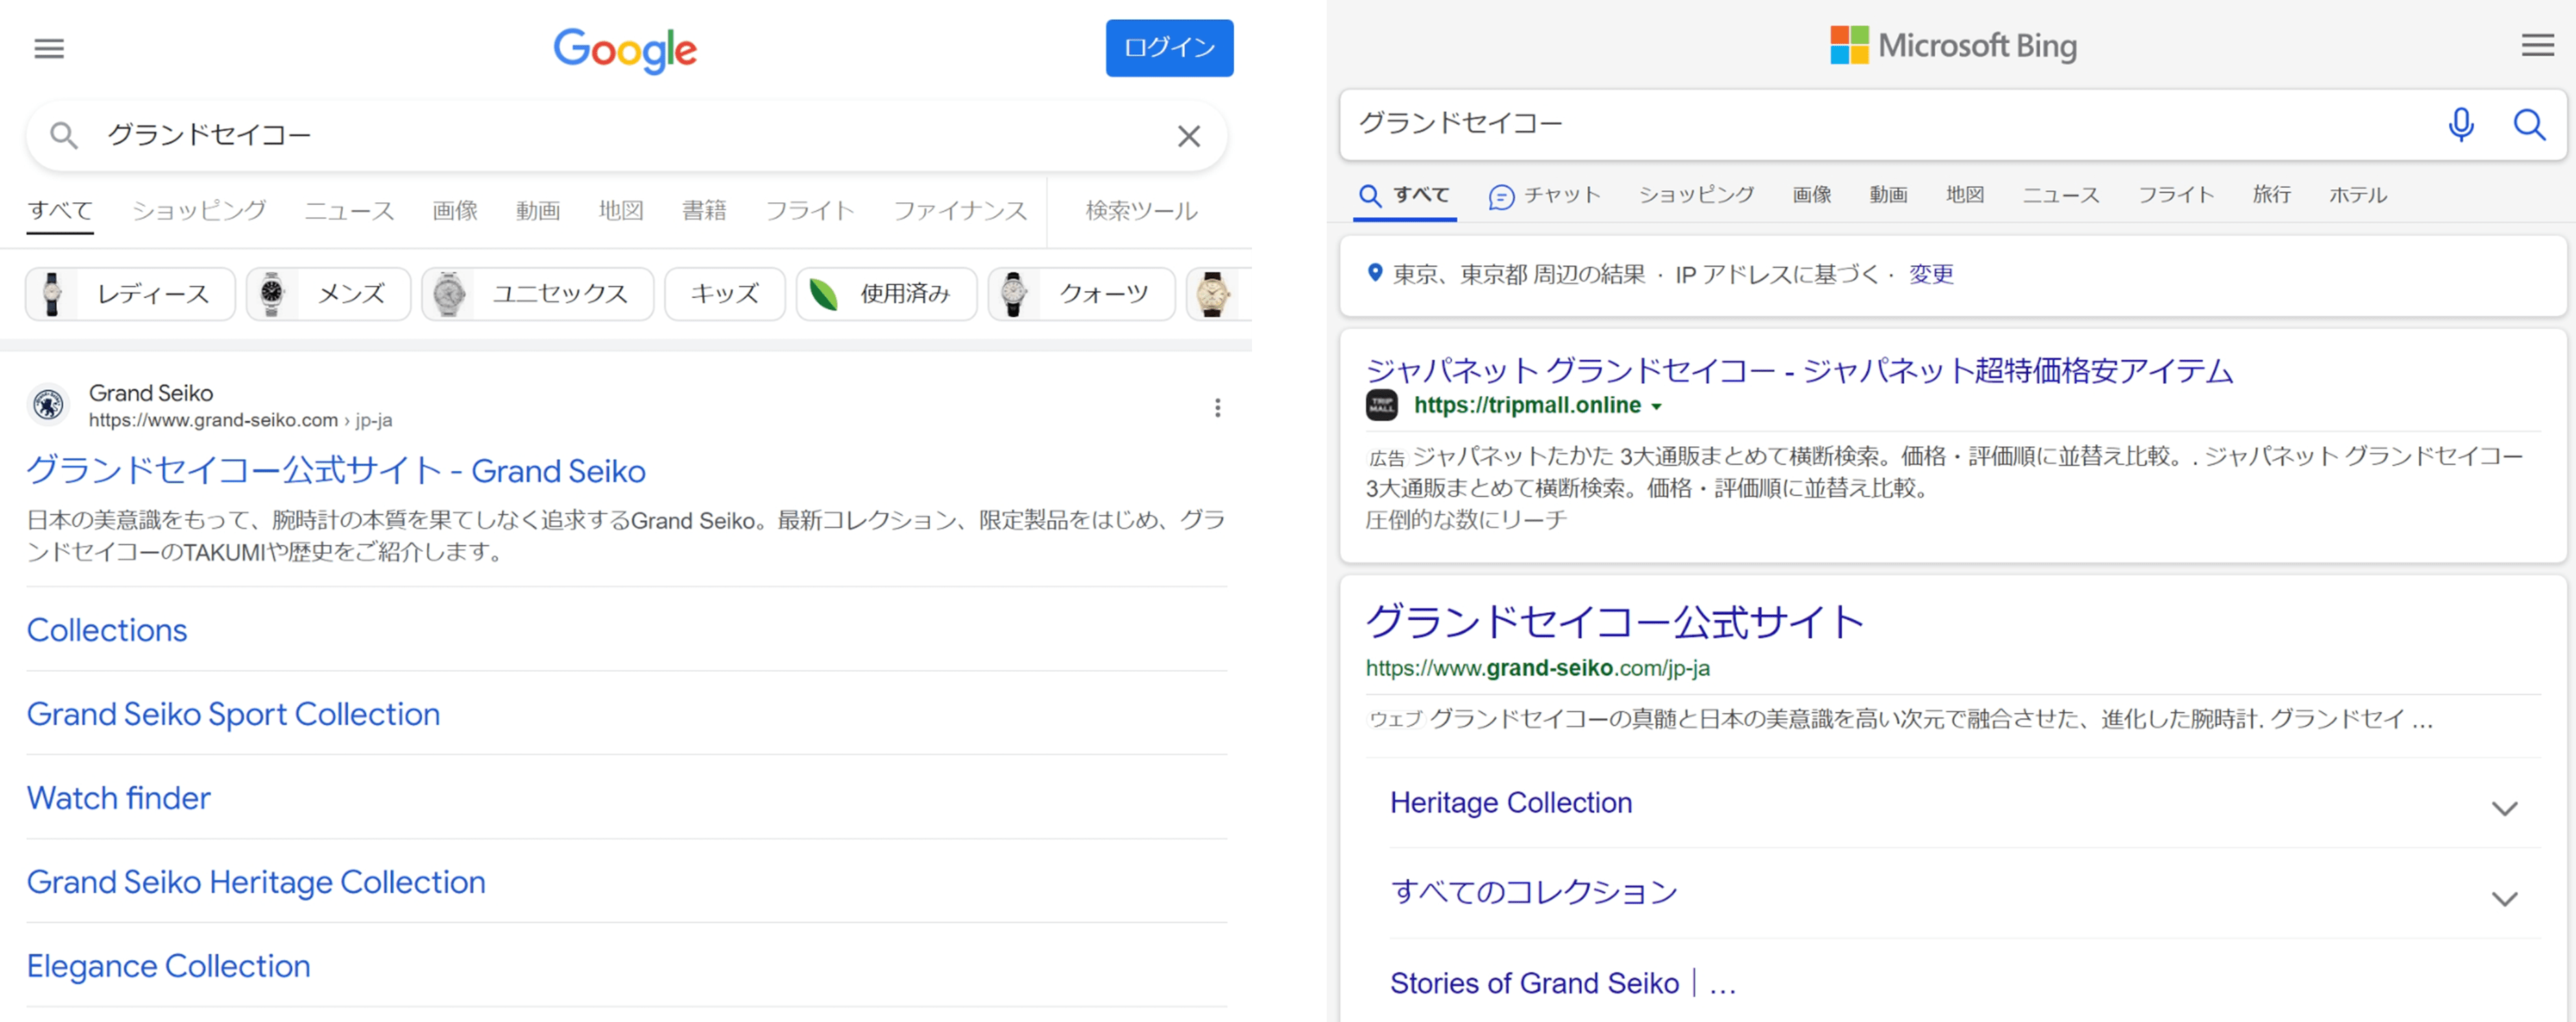This screenshot has width=2576, height=1022.
Task: Switch to Google すべて tab
Action: (x=60, y=210)
